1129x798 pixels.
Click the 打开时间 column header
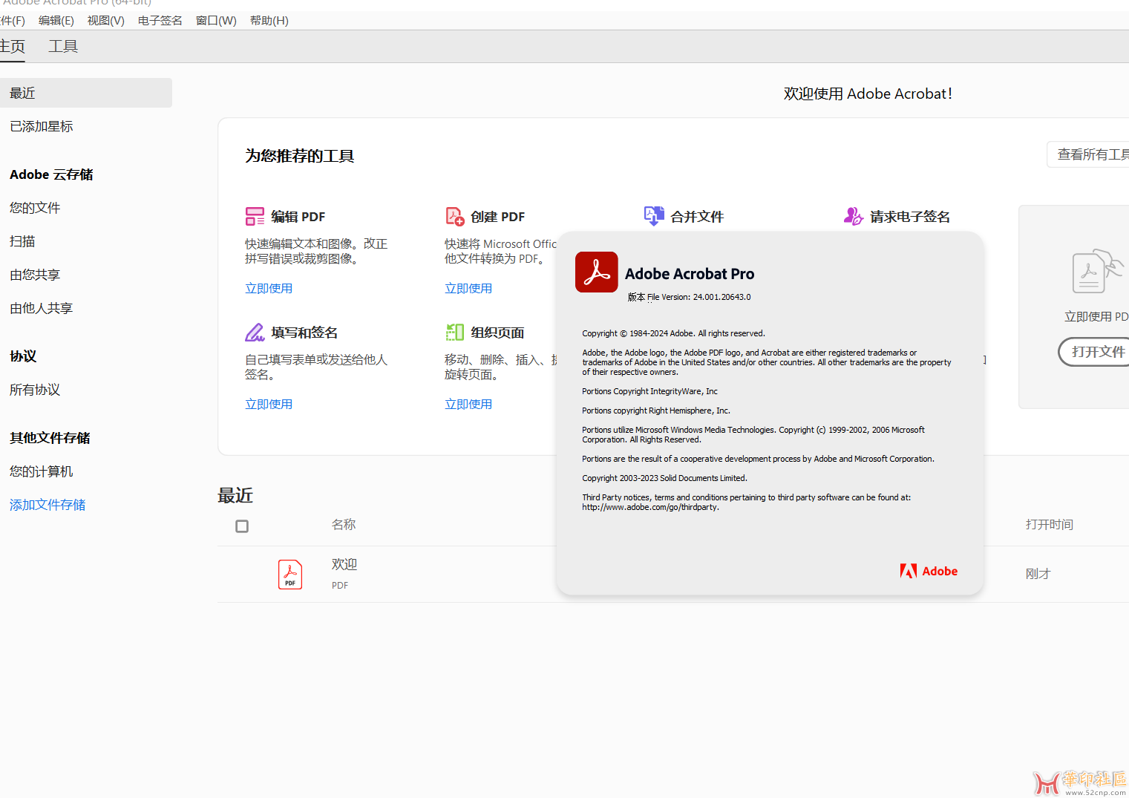pos(1050,524)
